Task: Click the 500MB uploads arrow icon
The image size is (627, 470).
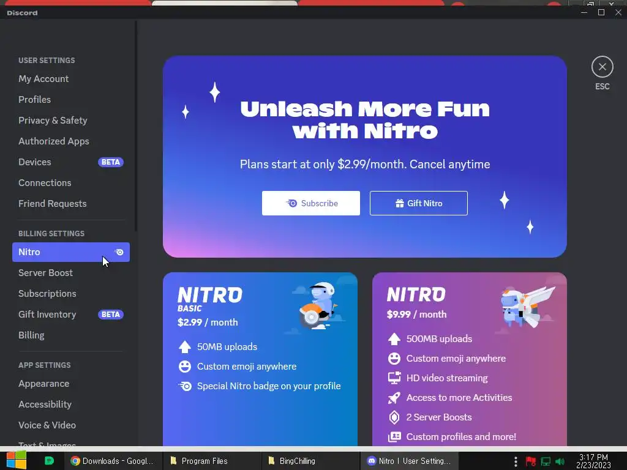Action: 394,339
